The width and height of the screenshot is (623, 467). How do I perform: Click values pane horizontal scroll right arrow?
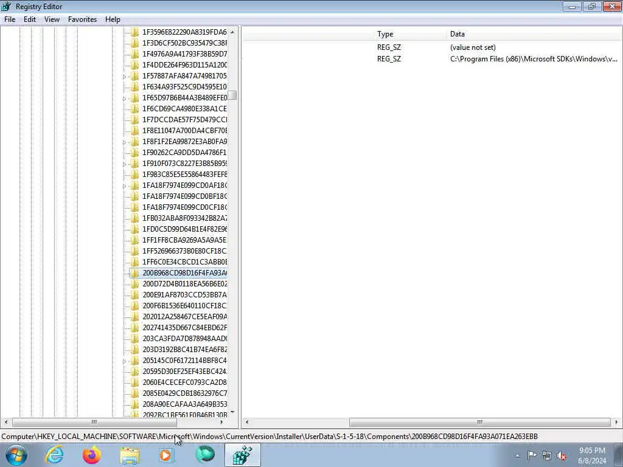pyautogui.click(x=616, y=422)
